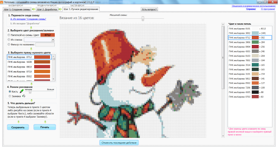The width and height of the screenshot is (278, 149).
Task: Click the 'Сохранить' button
Action: [18, 127]
